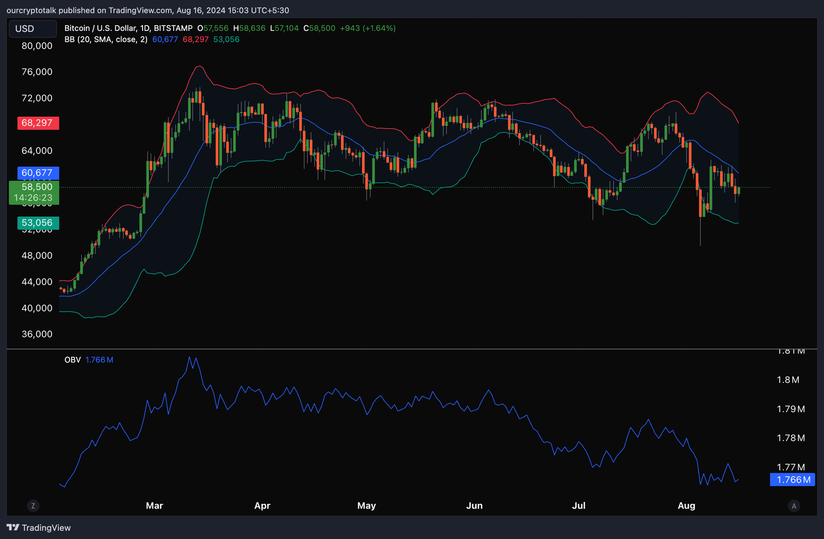Toggle the OBV indicator legend visibility

(x=72, y=360)
